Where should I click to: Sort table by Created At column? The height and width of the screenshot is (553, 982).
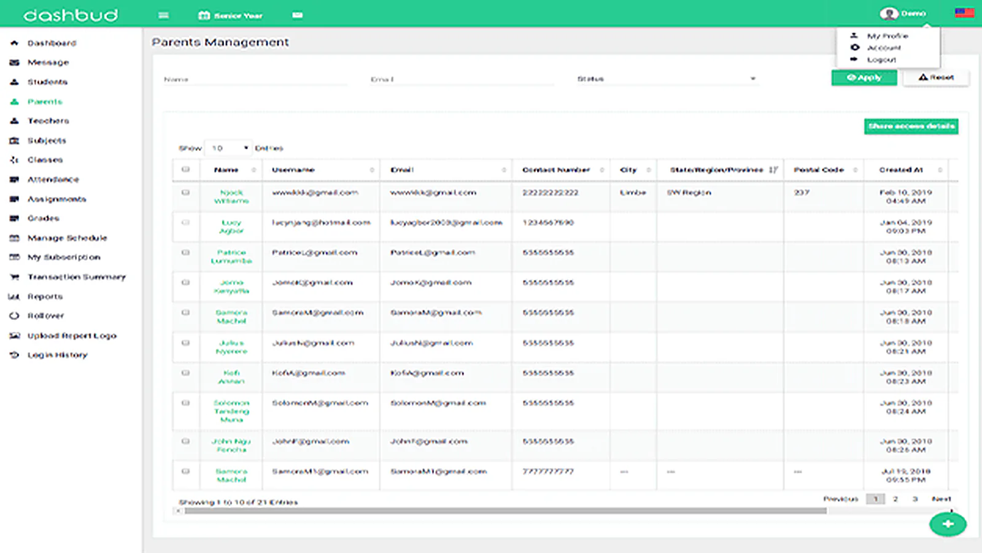[x=906, y=170]
